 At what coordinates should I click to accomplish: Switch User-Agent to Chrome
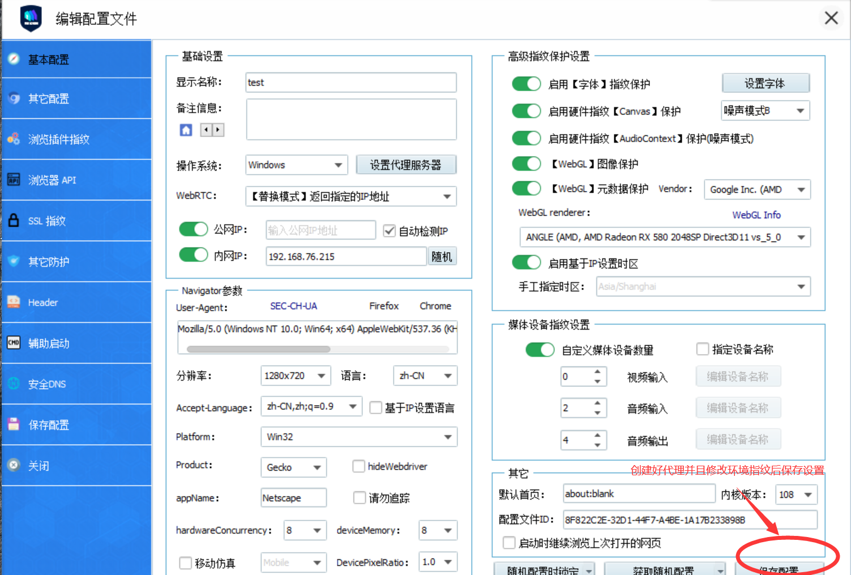click(x=435, y=306)
